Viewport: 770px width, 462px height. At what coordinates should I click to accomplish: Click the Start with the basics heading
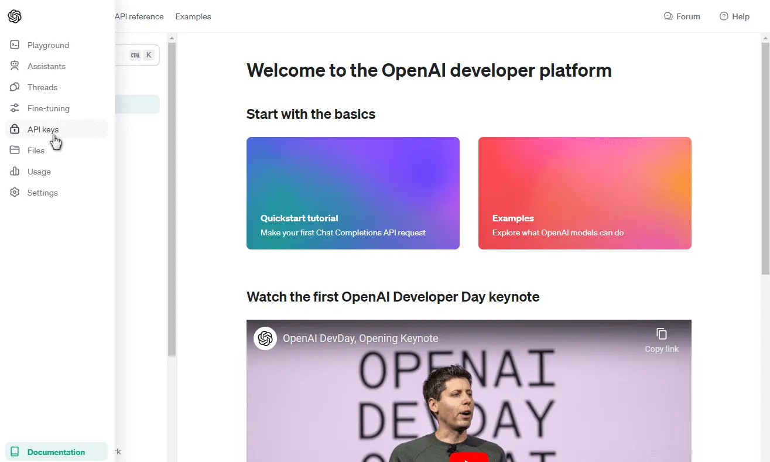311,114
